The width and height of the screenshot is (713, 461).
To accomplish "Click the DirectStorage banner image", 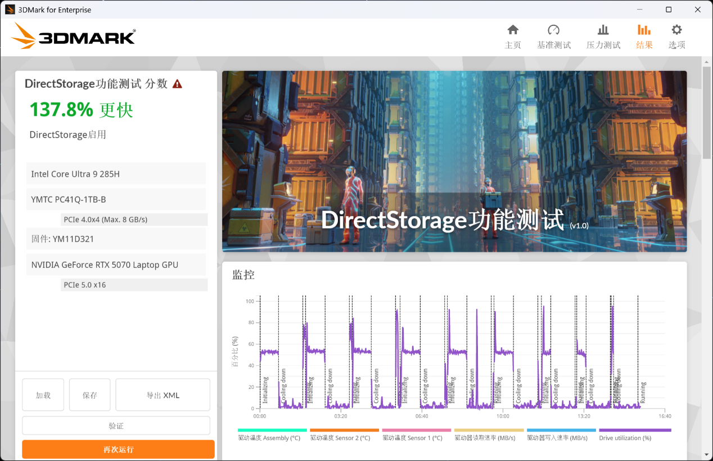I will click(454, 161).
